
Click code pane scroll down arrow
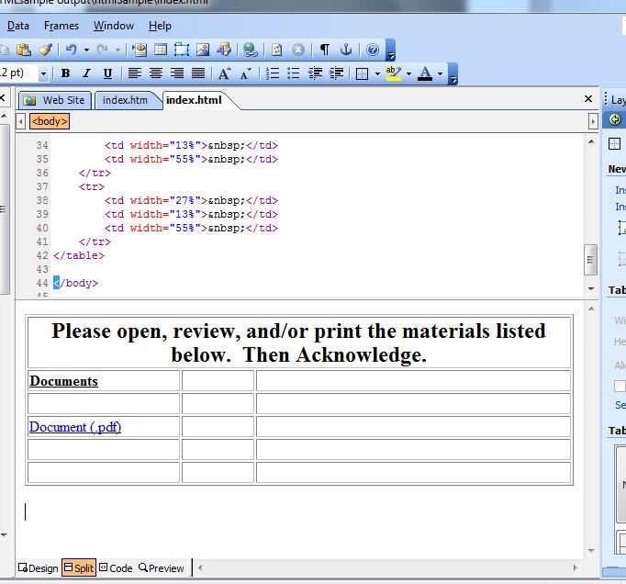591,289
